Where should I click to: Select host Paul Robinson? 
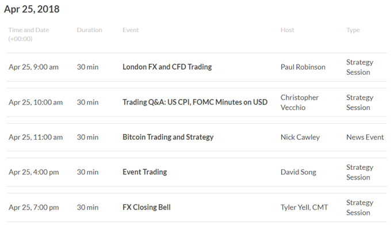point(302,67)
